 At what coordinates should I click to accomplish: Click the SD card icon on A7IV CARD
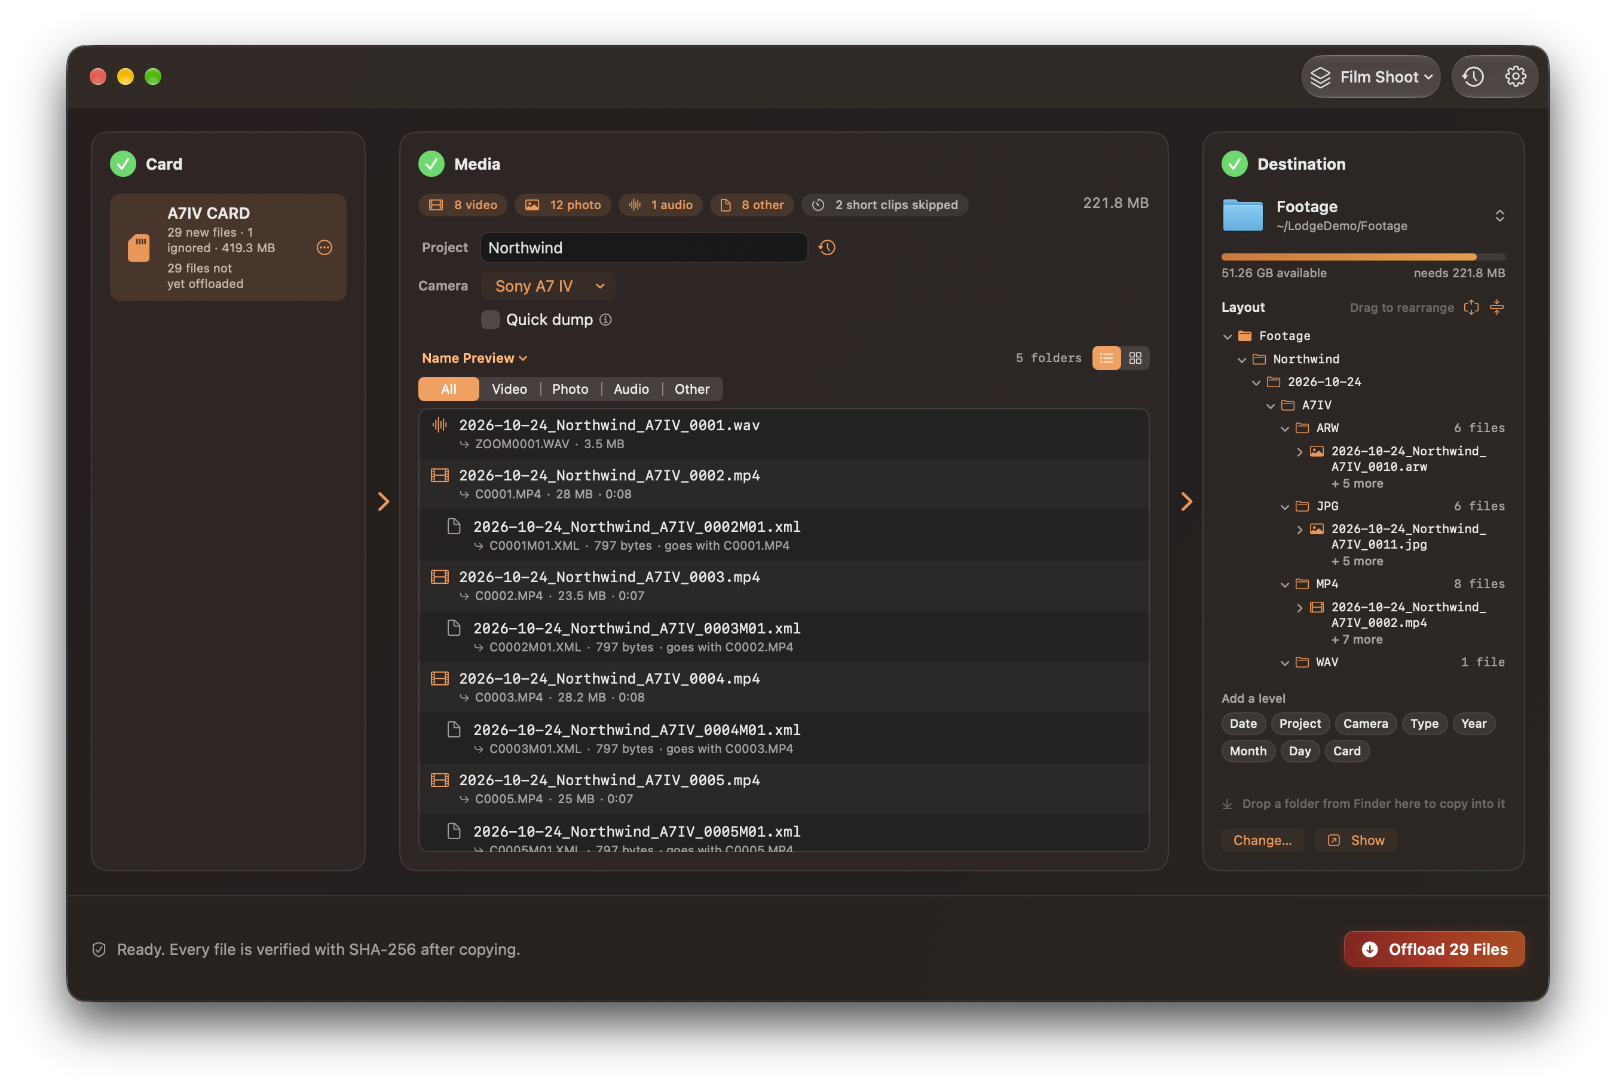point(138,247)
